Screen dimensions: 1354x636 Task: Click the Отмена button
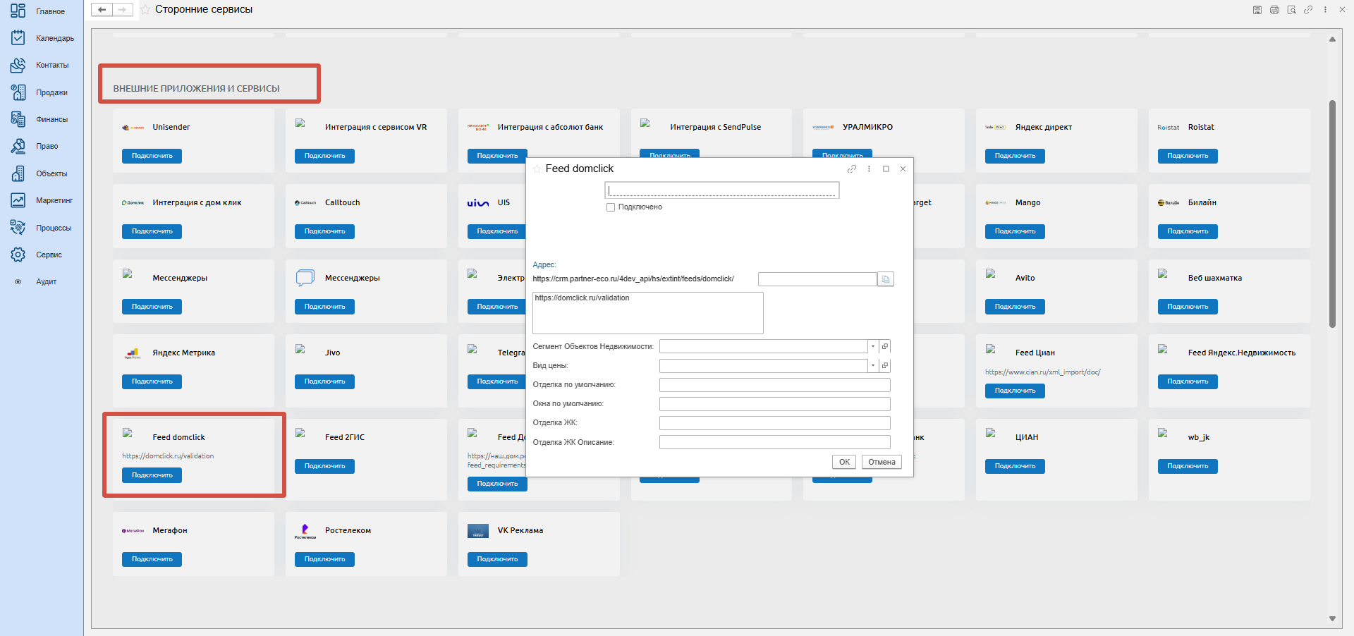[882, 462]
